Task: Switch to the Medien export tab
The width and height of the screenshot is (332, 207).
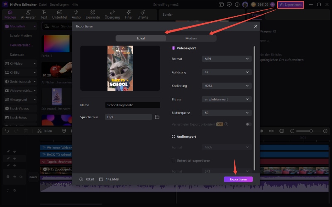Action: click(191, 38)
